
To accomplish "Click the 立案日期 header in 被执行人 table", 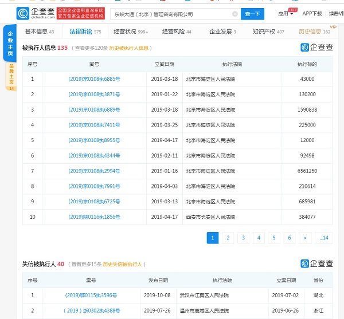I will [x=165, y=64].
